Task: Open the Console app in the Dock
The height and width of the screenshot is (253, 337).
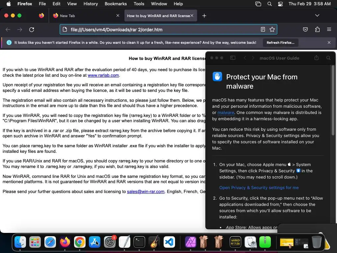Action: tap(235, 242)
